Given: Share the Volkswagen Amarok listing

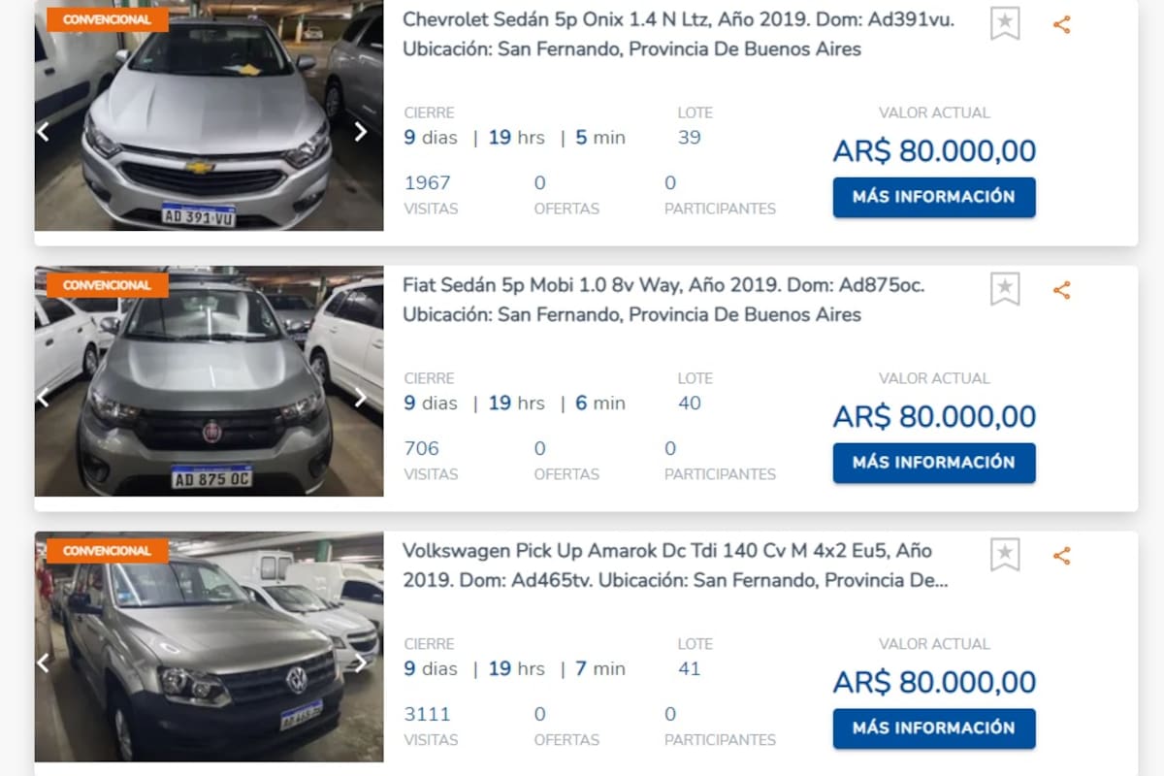Looking at the screenshot, I should click(x=1062, y=556).
